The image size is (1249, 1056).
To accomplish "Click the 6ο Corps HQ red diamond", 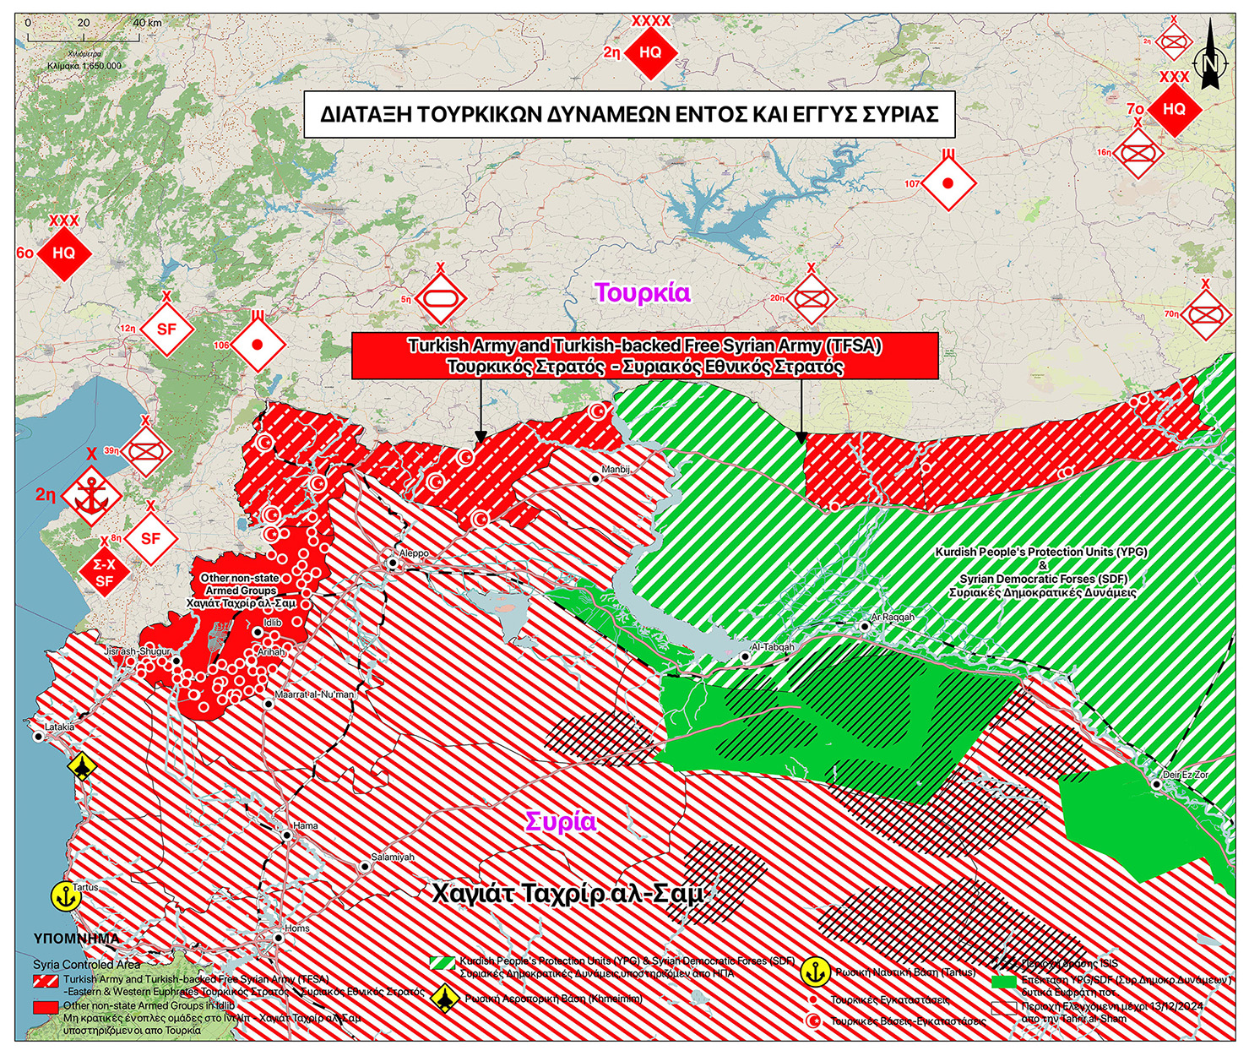I will (63, 253).
